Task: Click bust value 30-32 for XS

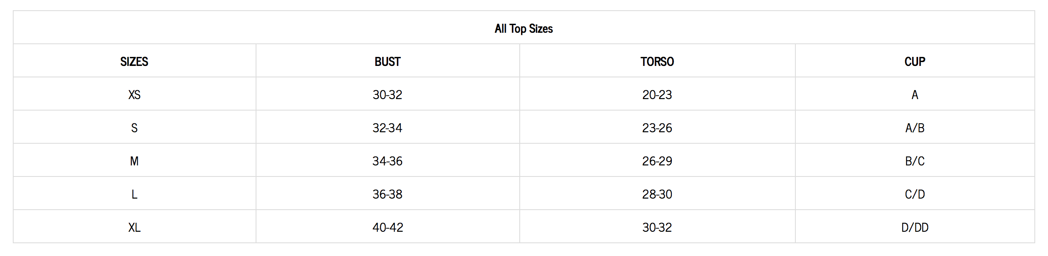Action: pyautogui.click(x=387, y=95)
